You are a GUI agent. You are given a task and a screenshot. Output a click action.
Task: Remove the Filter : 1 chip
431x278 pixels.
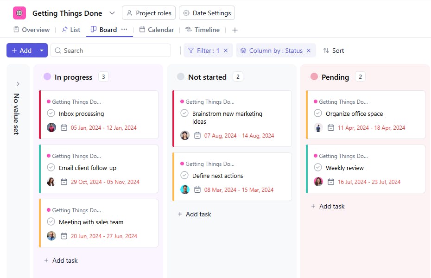click(226, 51)
